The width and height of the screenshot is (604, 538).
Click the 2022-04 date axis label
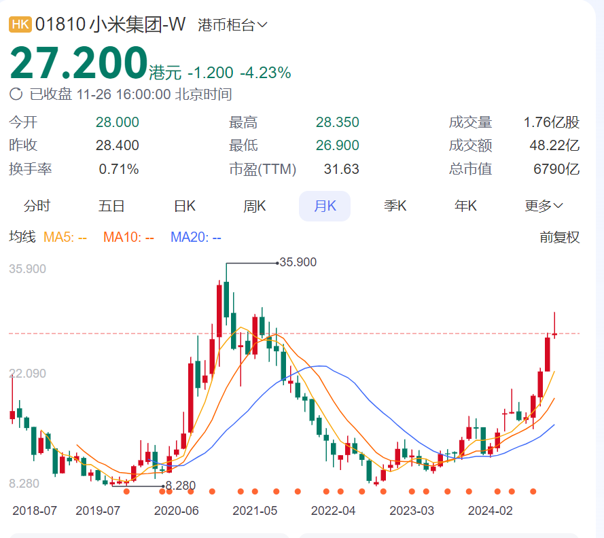[x=333, y=511]
